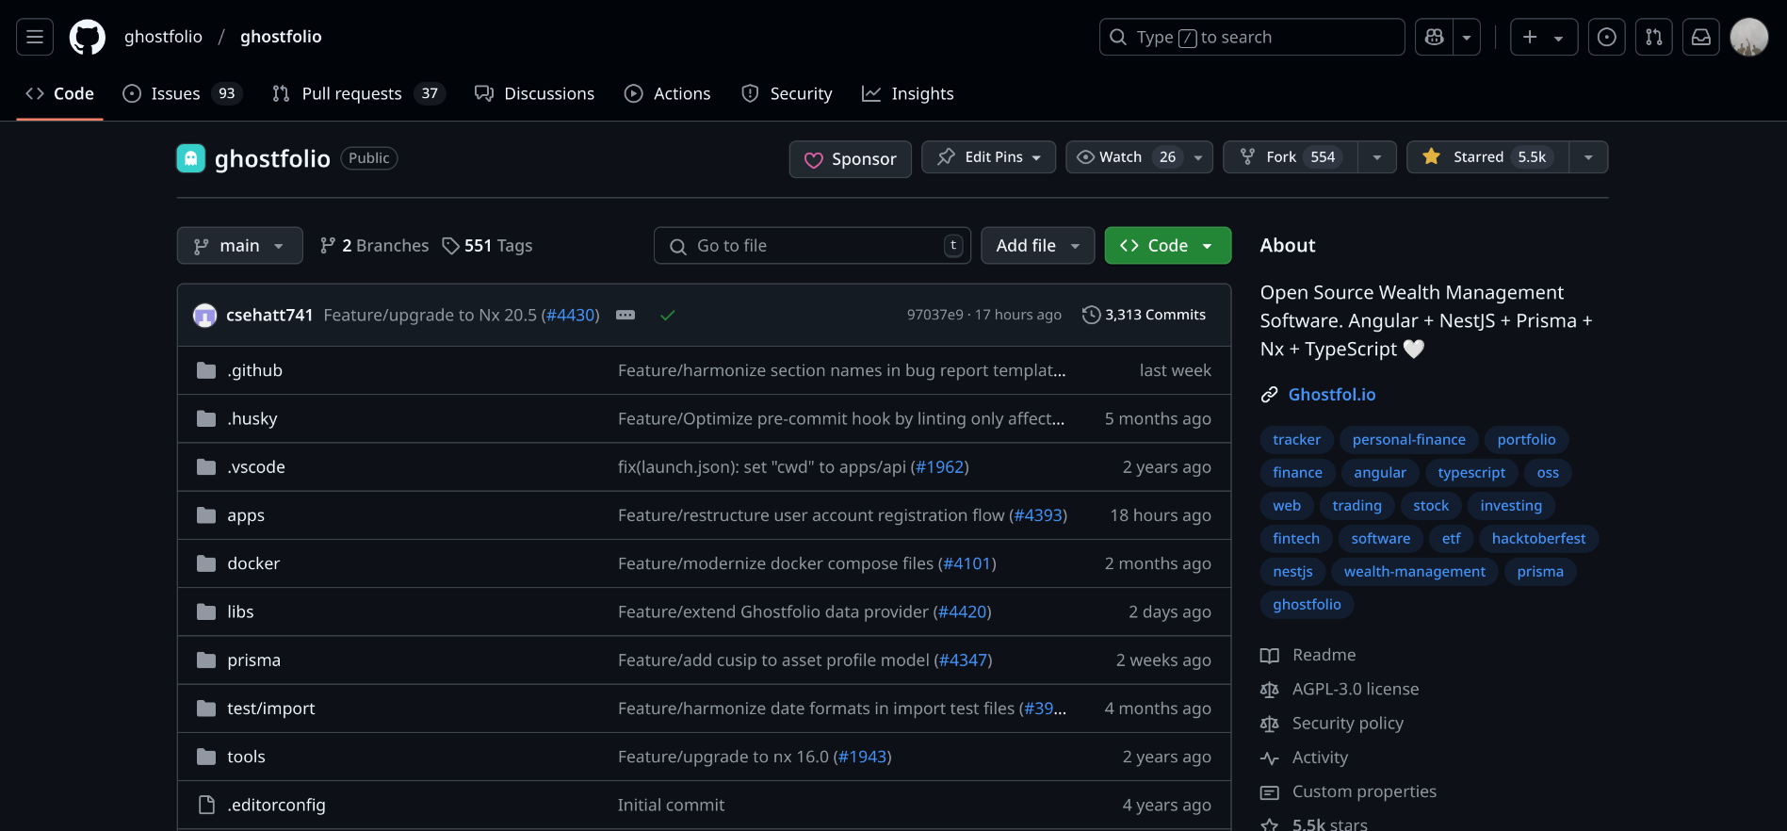Open the hamburger navigation menu
1787x831 pixels.
pos(35,37)
